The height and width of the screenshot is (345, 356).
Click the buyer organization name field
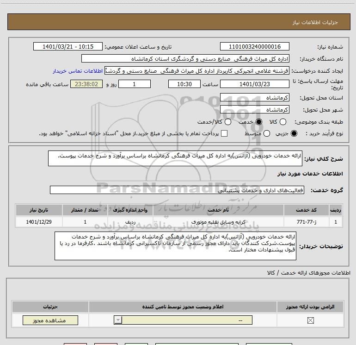(x=185, y=58)
